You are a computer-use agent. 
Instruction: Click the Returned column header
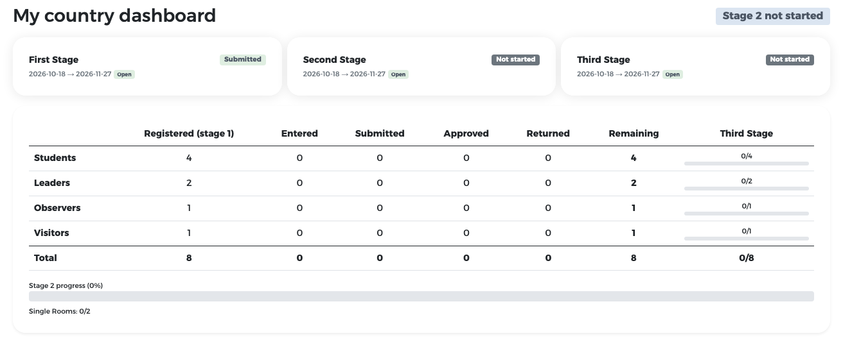(x=548, y=133)
